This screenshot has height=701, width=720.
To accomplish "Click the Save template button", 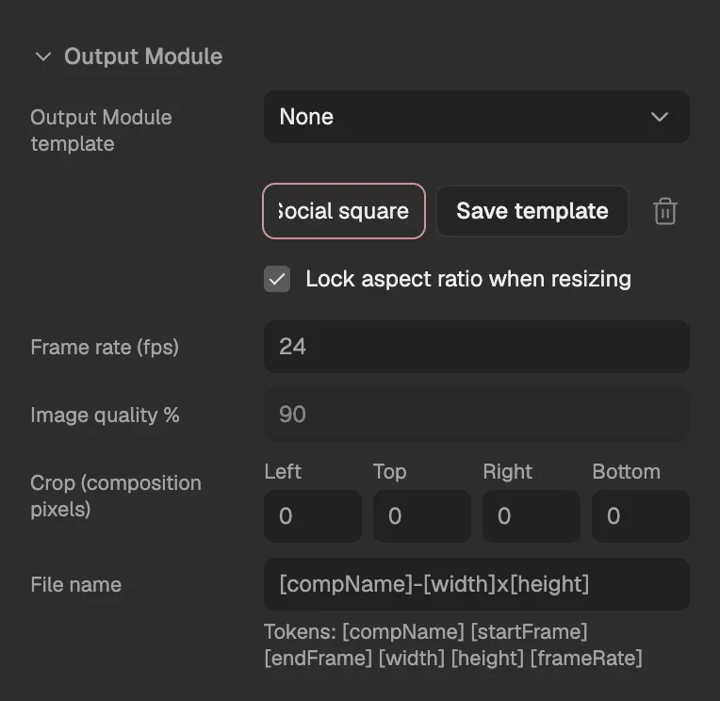I will pyautogui.click(x=532, y=211).
